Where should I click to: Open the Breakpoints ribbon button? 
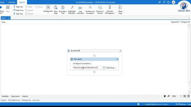(x=48, y=10)
